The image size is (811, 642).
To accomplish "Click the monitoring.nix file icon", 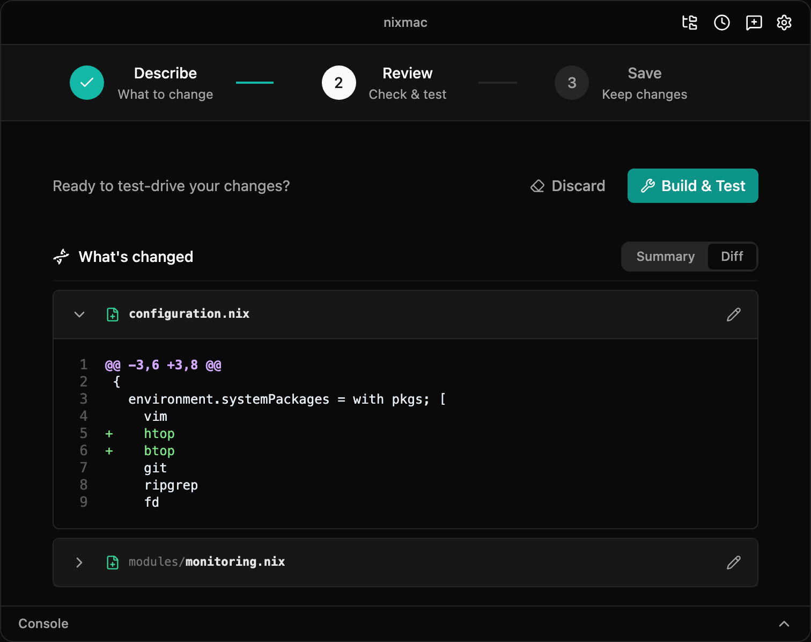I will coord(113,563).
